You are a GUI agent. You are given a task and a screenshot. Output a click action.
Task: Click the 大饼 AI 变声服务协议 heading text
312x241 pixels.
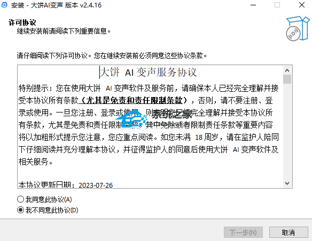click(148, 73)
